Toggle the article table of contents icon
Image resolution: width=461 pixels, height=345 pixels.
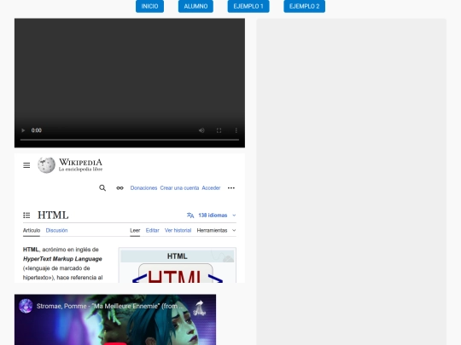[x=26, y=216]
